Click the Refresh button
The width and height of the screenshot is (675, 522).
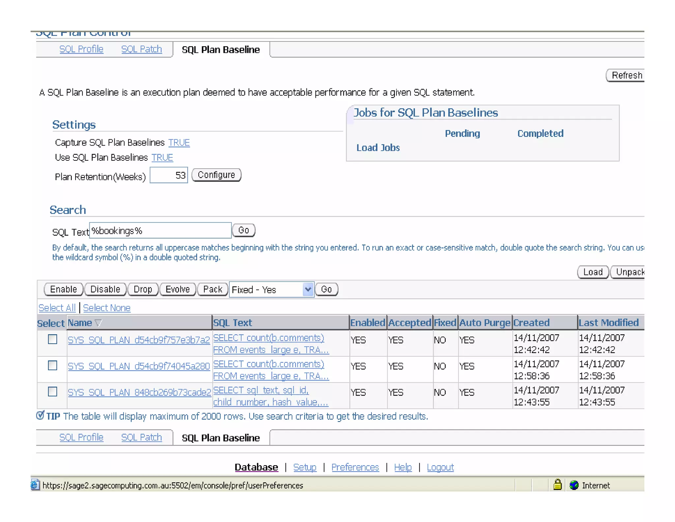[625, 75]
